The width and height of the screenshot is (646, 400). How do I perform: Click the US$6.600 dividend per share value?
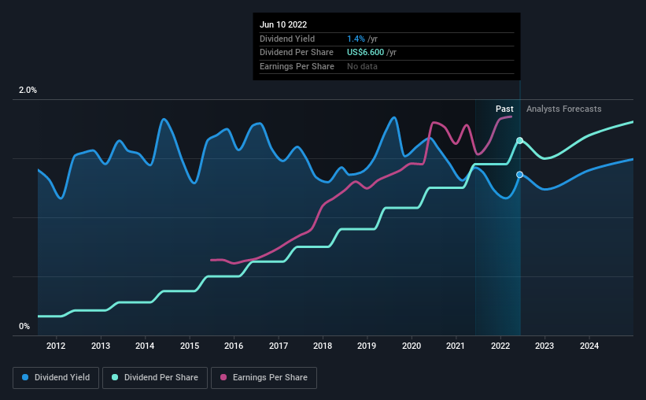(x=365, y=53)
